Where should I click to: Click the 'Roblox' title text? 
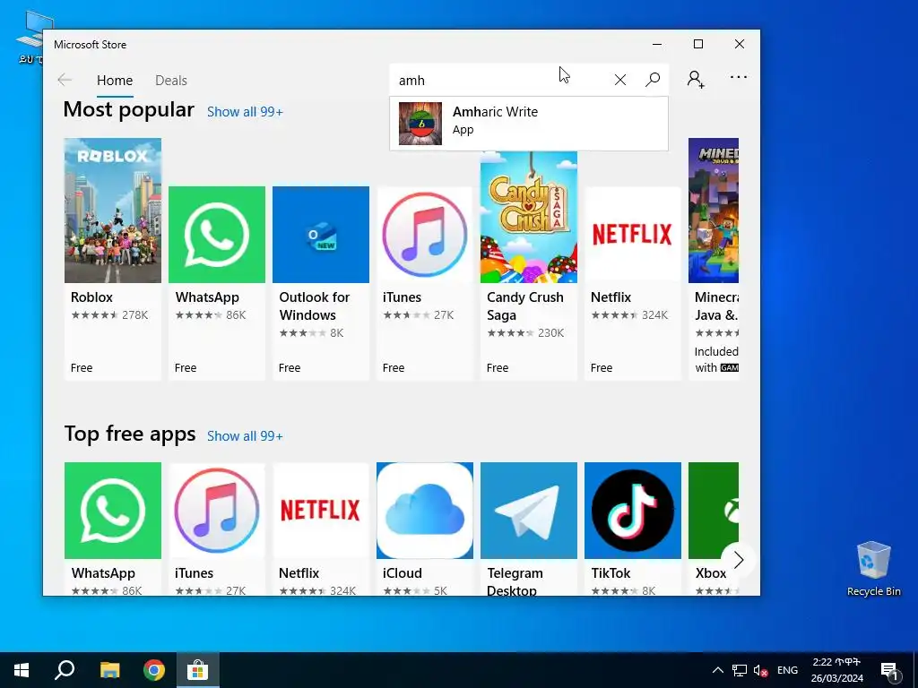pos(91,297)
